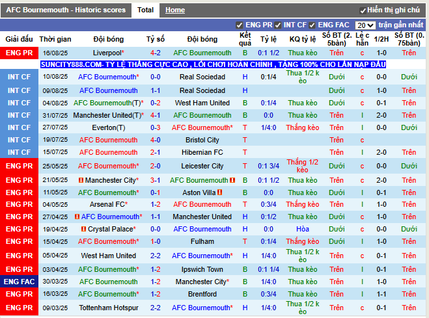Click the 3-1 score of Manchester City match
This screenshot has width=429, height=318.
click(156, 180)
